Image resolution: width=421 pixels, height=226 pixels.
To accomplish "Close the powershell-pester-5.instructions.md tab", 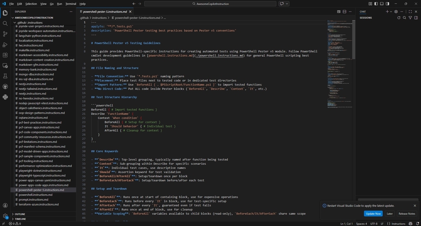I will click(x=130, y=12).
